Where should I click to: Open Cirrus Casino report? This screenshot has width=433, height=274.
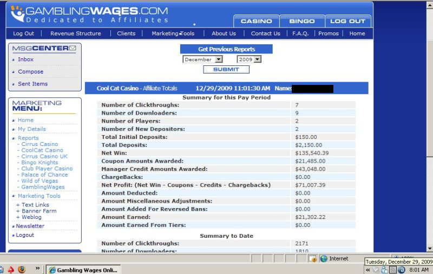click(x=40, y=144)
